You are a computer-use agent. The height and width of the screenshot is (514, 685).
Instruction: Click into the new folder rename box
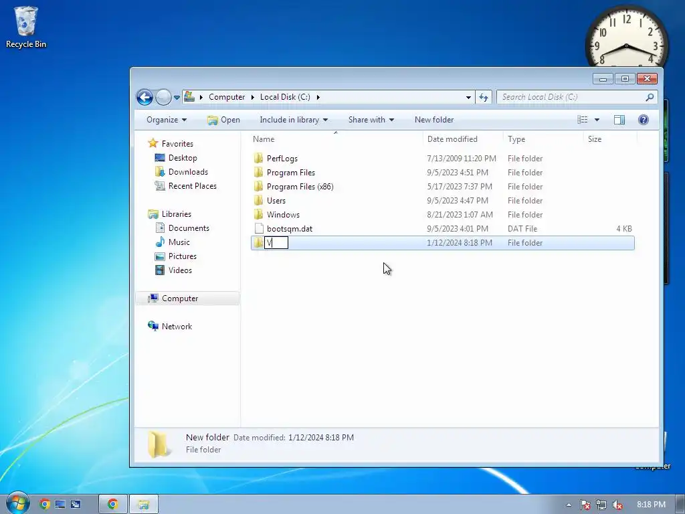(x=276, y=242)
